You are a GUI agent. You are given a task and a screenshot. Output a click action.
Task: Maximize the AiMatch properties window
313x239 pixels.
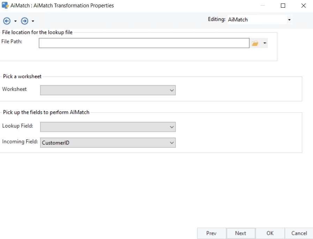283,6
